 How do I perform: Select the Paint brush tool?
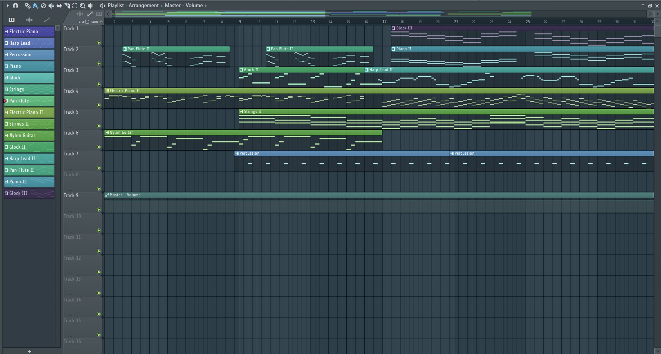(x=35, y=6)
